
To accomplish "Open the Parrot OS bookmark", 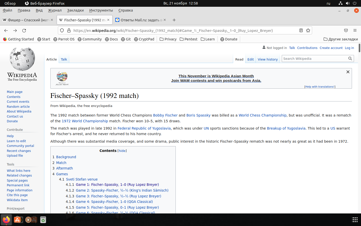I will click(64, 39).
